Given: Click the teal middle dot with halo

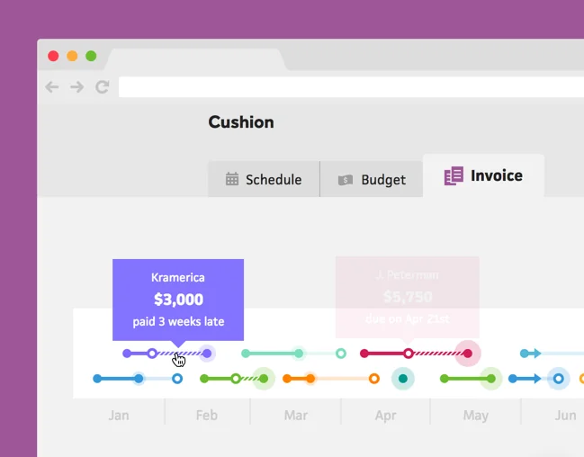Looking at the screenshot, I should [x=299, y=354].
